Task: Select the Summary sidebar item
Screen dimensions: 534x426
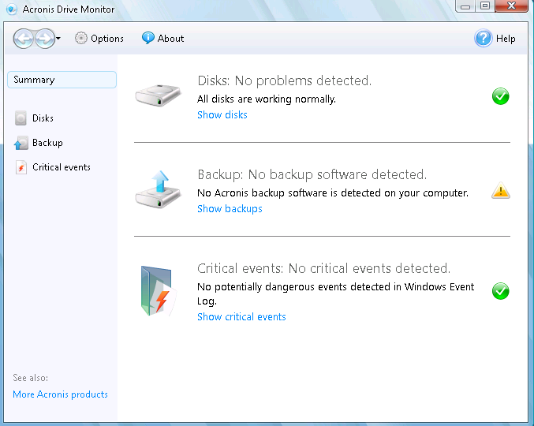Action: click(62, 80)
